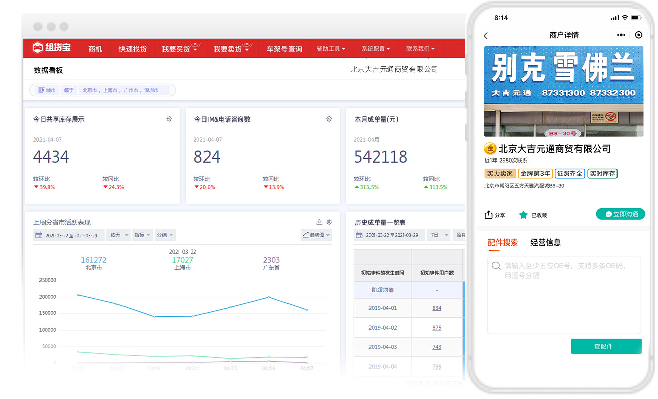
Task: Click the 城市 filter chip
Action: 47,90
